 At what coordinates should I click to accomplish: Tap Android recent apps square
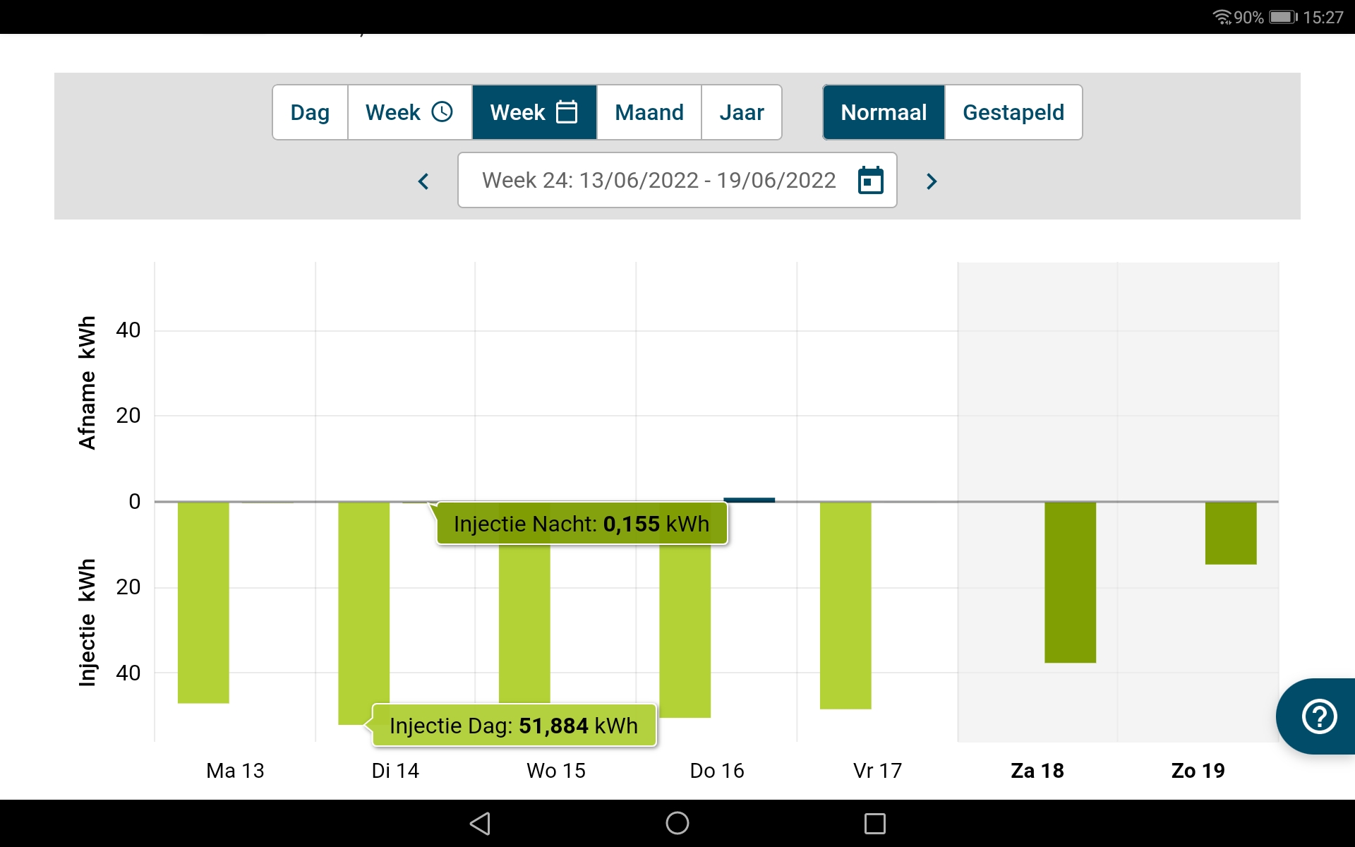coord(874,823)
